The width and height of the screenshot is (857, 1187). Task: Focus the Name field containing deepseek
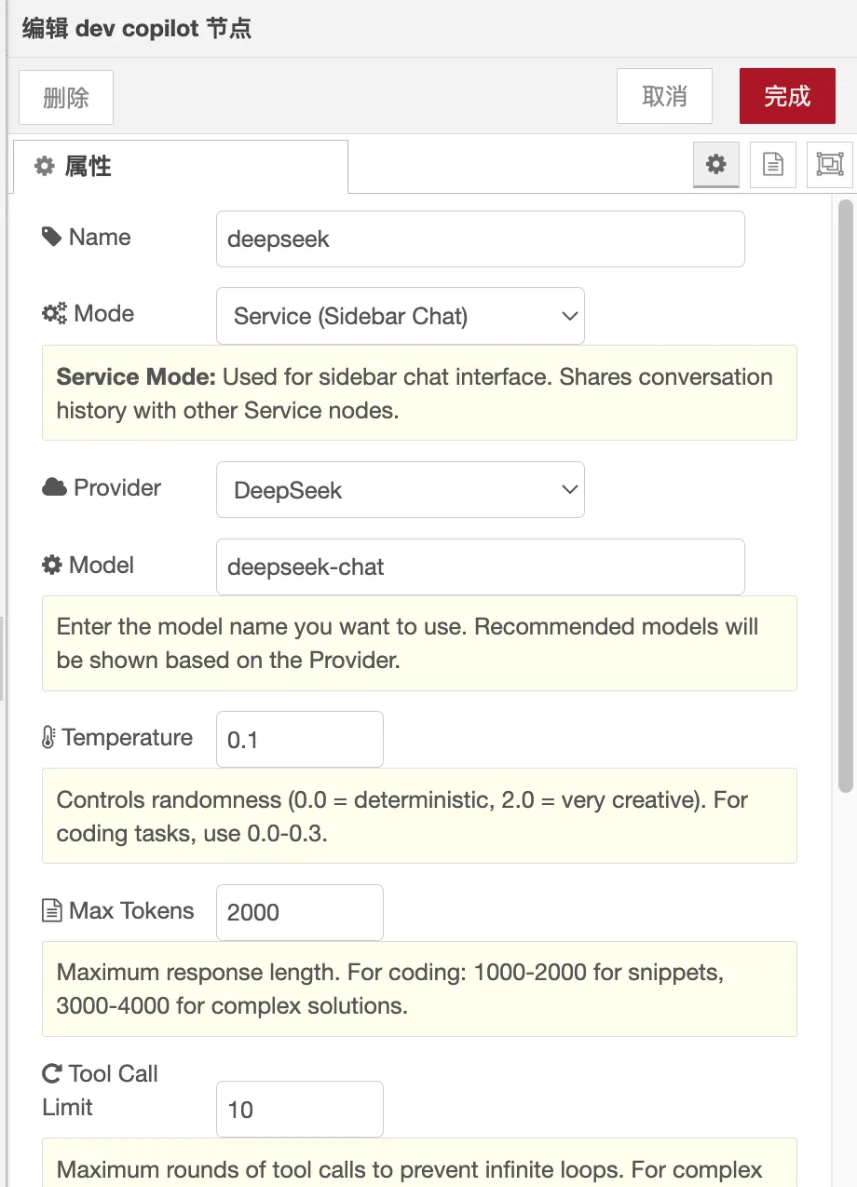(480, 239)
